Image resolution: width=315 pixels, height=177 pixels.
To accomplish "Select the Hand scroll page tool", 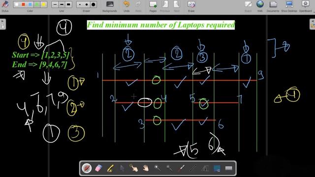I will coord(146,168).
